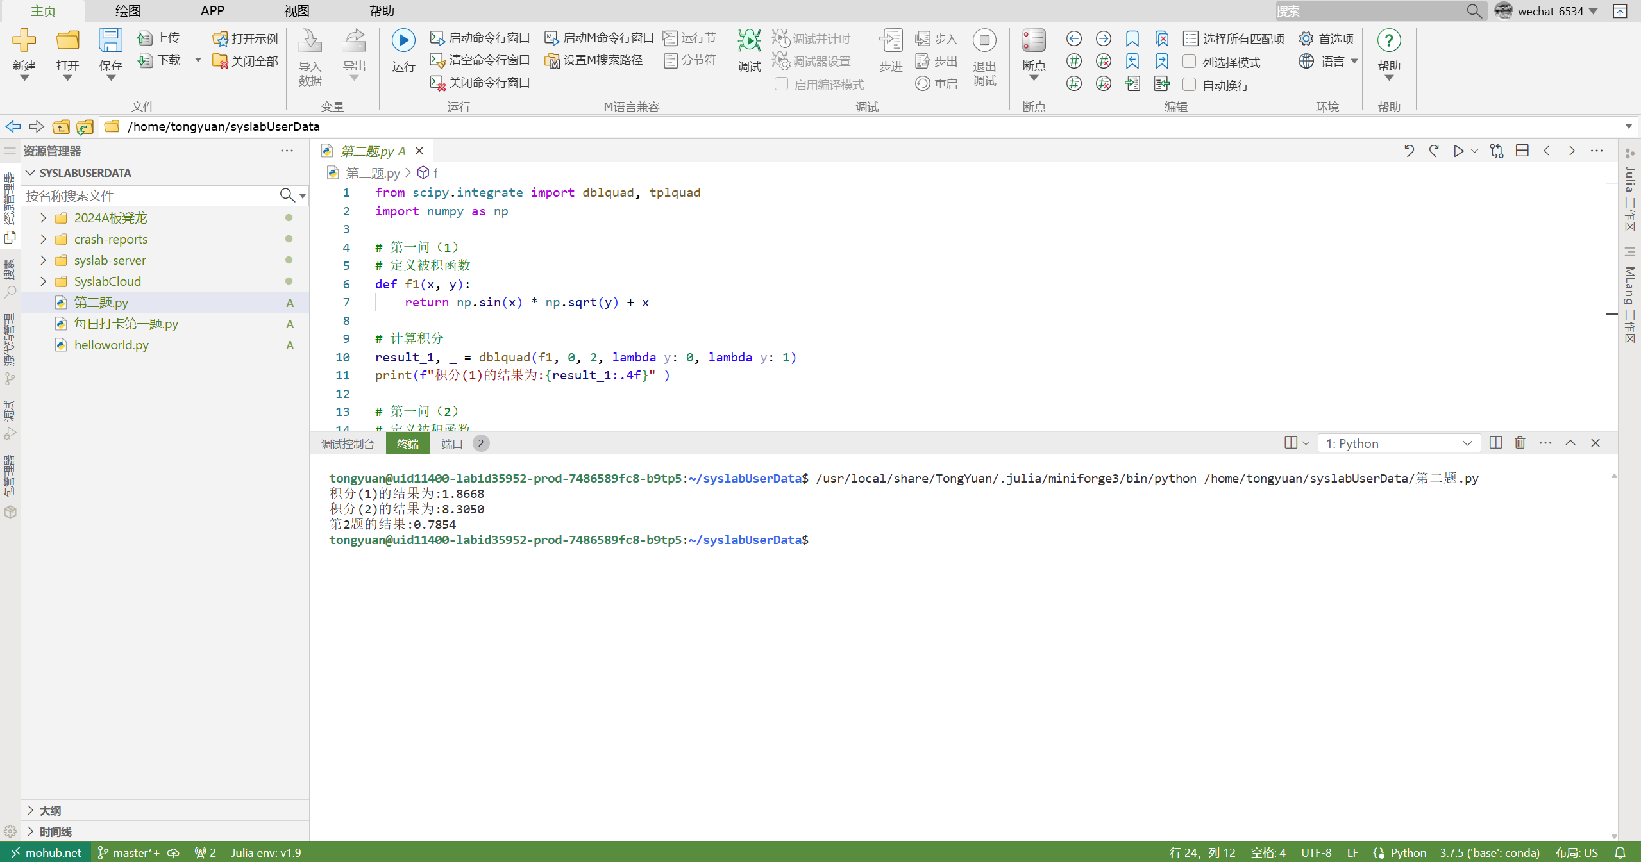Open the wechat-6534 account menu
This screenshot has height=862, width=1641.
[1546, 11]
